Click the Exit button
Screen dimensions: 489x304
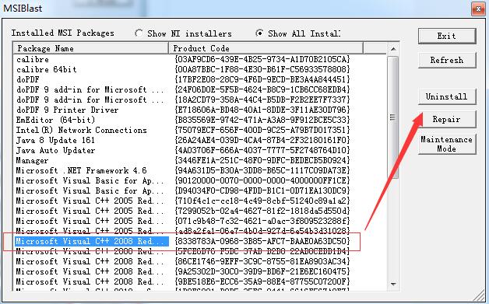pyautogui.click(x=447, y=36)
